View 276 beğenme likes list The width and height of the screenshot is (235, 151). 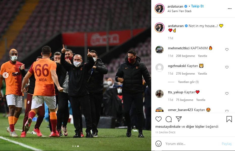pos(185,74)
